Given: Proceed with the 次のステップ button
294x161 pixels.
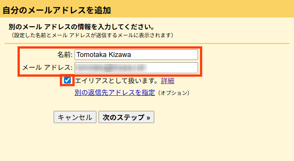Looking at the screenshot, I should (x=126, y=117).
